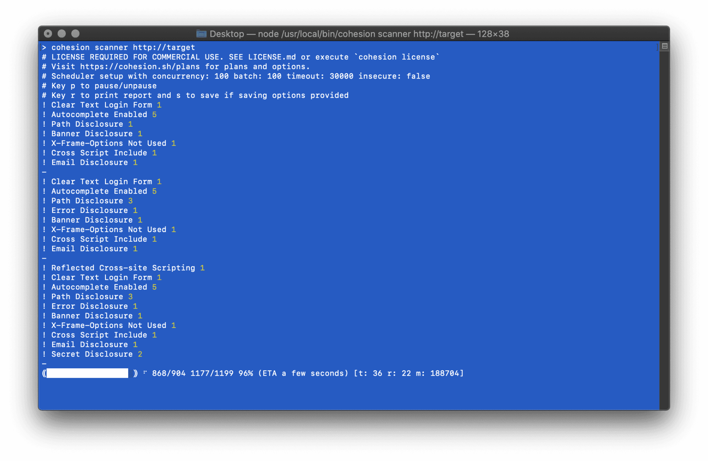Click the window title text 'Desktop — node /usr/local/bin/cohesion'

(x=293, y=34)
